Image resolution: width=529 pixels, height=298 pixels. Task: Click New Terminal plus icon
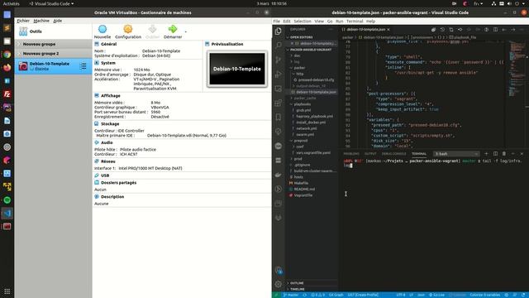[x=486, y=154]
